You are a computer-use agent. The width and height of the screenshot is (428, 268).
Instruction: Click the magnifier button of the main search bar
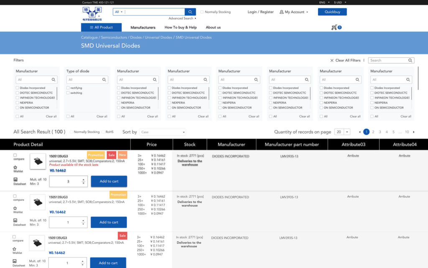[x=190, y=12]
